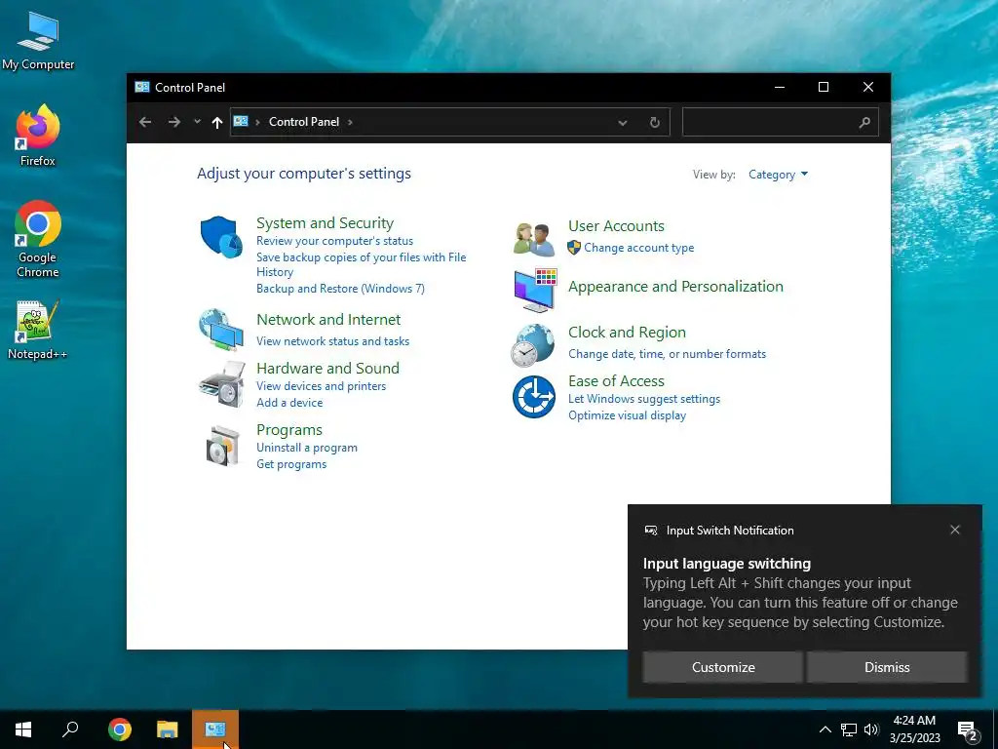This screenshot has height=749, width=998.
Task: Open Backup and Restore (Windows 7)
Action: pos(340,289)
